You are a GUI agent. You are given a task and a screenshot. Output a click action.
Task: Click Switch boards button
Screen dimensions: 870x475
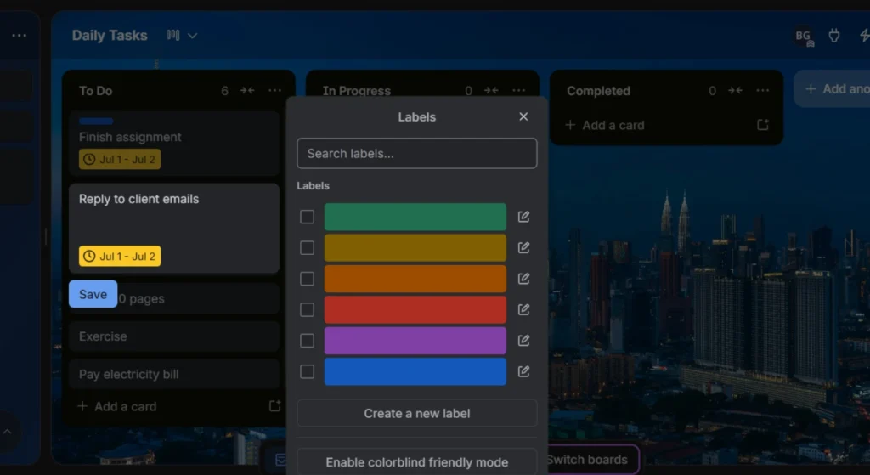(x=586, y=460)
